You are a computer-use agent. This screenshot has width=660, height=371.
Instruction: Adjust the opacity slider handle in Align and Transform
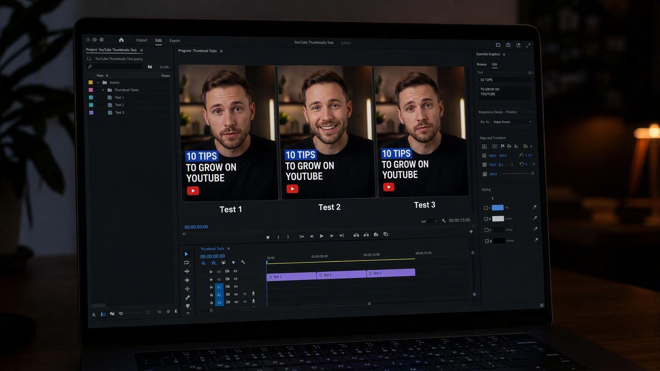tap(532, 174)
